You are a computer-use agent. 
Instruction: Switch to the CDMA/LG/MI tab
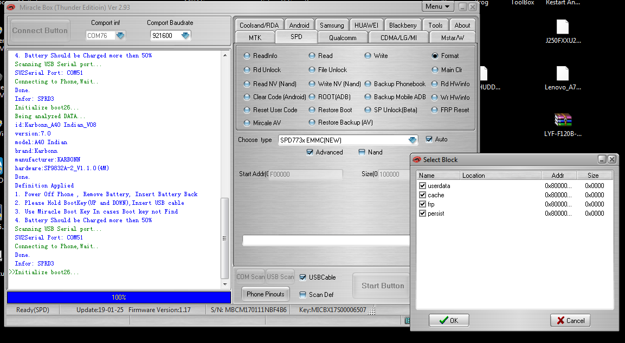tap(398, 37)
